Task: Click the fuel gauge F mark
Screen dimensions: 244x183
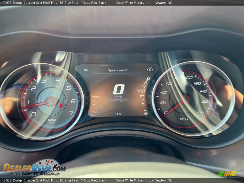Action: (x=141, y=96)
